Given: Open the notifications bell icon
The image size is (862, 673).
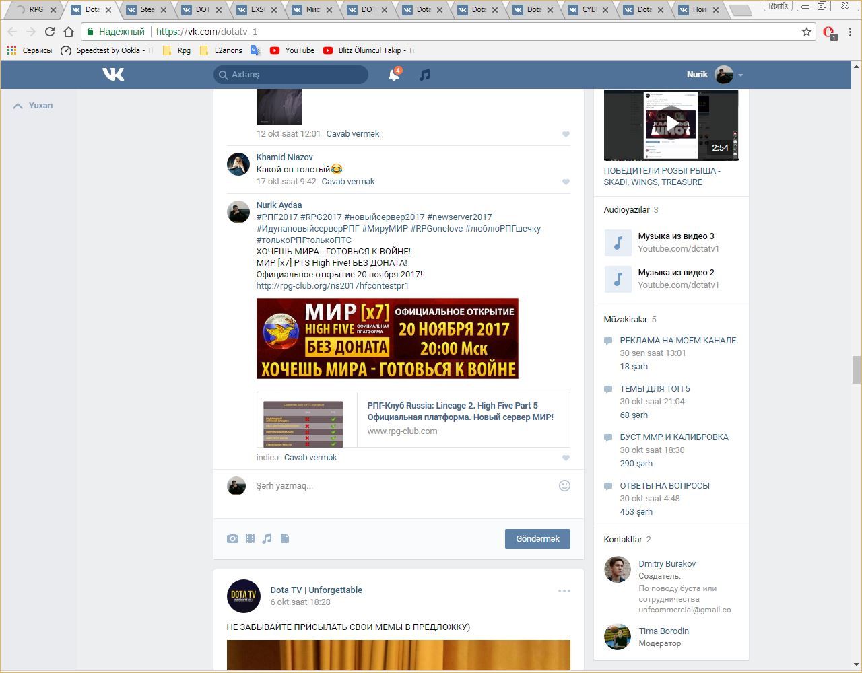Looking at the screenshot, I should click(394, 75).
